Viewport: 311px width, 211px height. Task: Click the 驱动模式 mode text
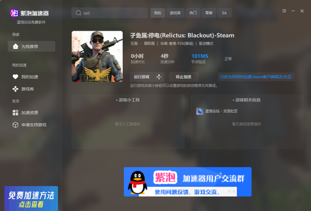point(206,44)
